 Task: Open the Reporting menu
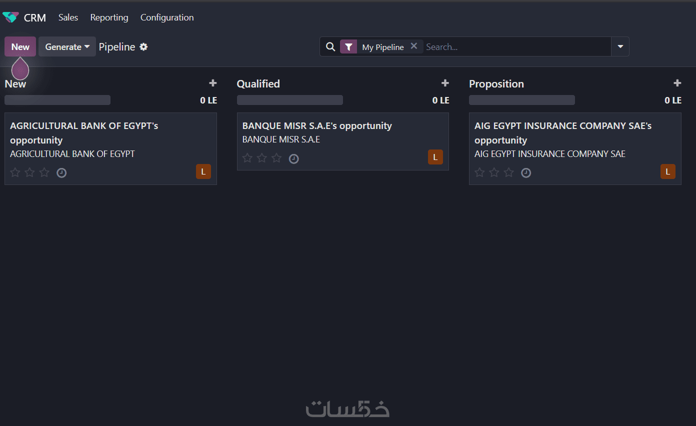click(109, 17)
